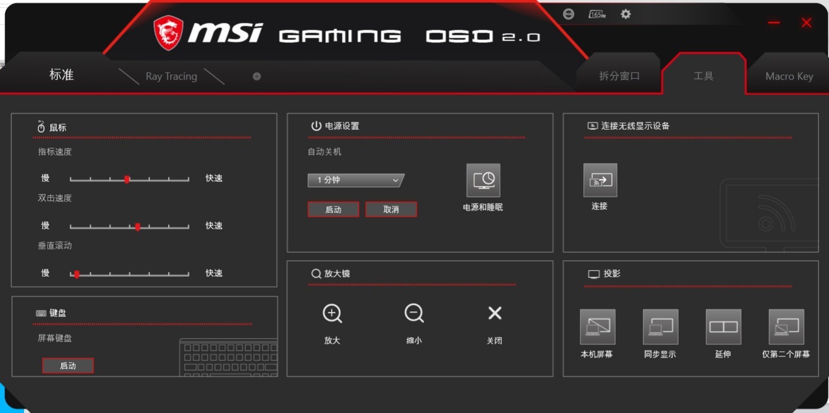Click the 缩小 zoom out magnifier icon
The width and height of the screenshot is (829, 413).
pyautogui.click(x=414, y=313)
